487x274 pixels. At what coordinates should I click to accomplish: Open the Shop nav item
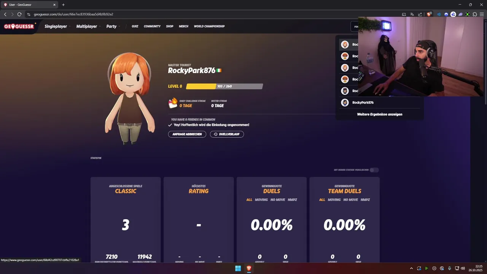(x=170, y=26)
